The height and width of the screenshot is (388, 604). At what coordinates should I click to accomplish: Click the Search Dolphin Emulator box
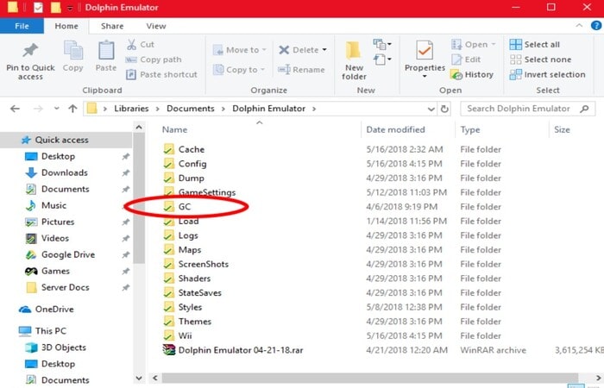point(527,109)
